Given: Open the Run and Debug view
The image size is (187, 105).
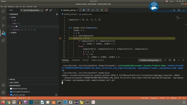Looking at the screenshot, I should pyautogui.click(x=3, y=33).
